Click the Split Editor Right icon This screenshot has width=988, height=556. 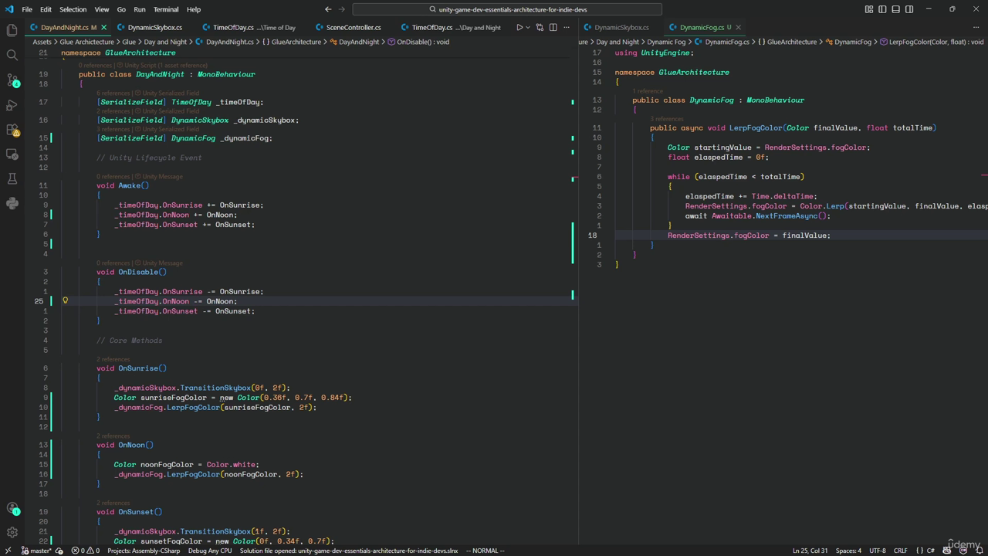(553, 28)
